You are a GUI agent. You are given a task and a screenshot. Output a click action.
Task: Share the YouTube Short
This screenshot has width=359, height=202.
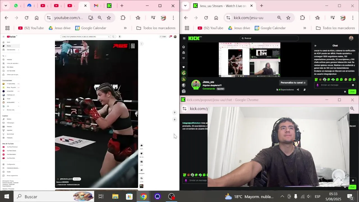point(141,170)
